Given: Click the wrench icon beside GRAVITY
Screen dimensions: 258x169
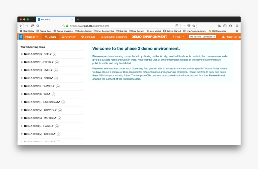Looking at the screenshot, I should click(56, 110).
